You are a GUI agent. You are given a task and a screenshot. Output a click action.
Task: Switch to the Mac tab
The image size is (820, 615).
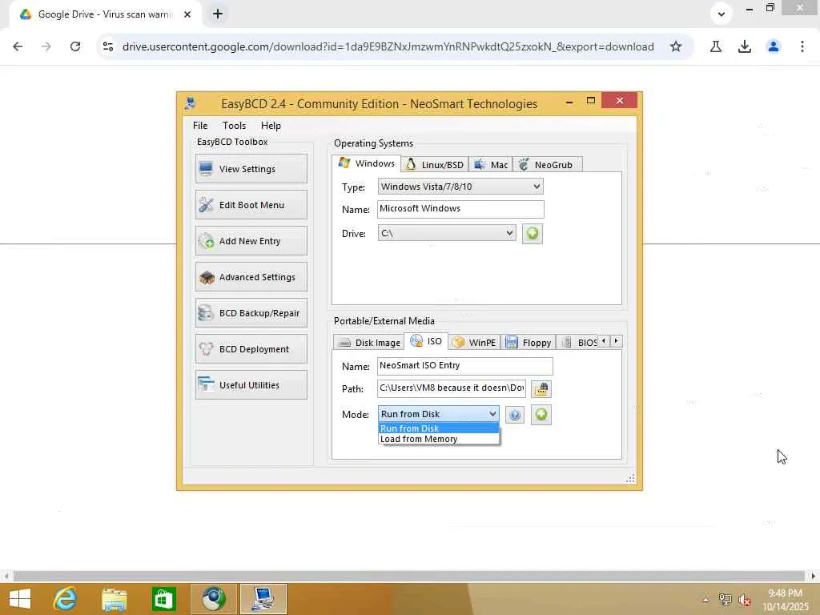click(491, 165)
